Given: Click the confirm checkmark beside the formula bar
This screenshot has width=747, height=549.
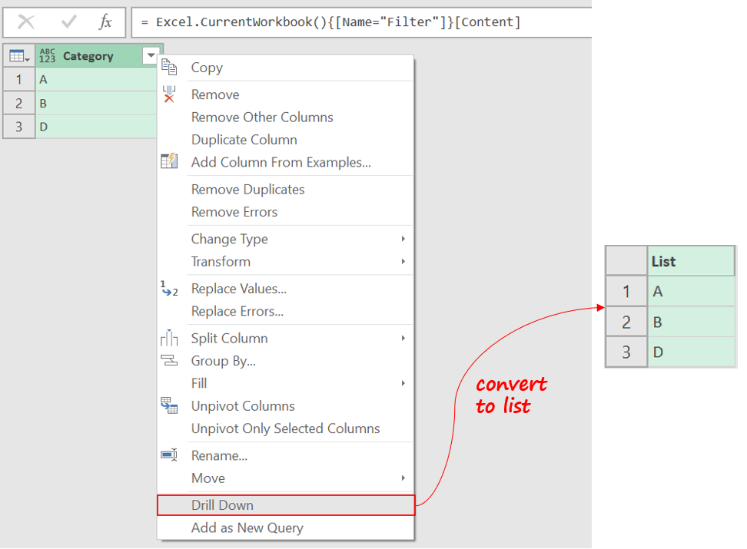Looking at the screenshot, I should (65, 22).
